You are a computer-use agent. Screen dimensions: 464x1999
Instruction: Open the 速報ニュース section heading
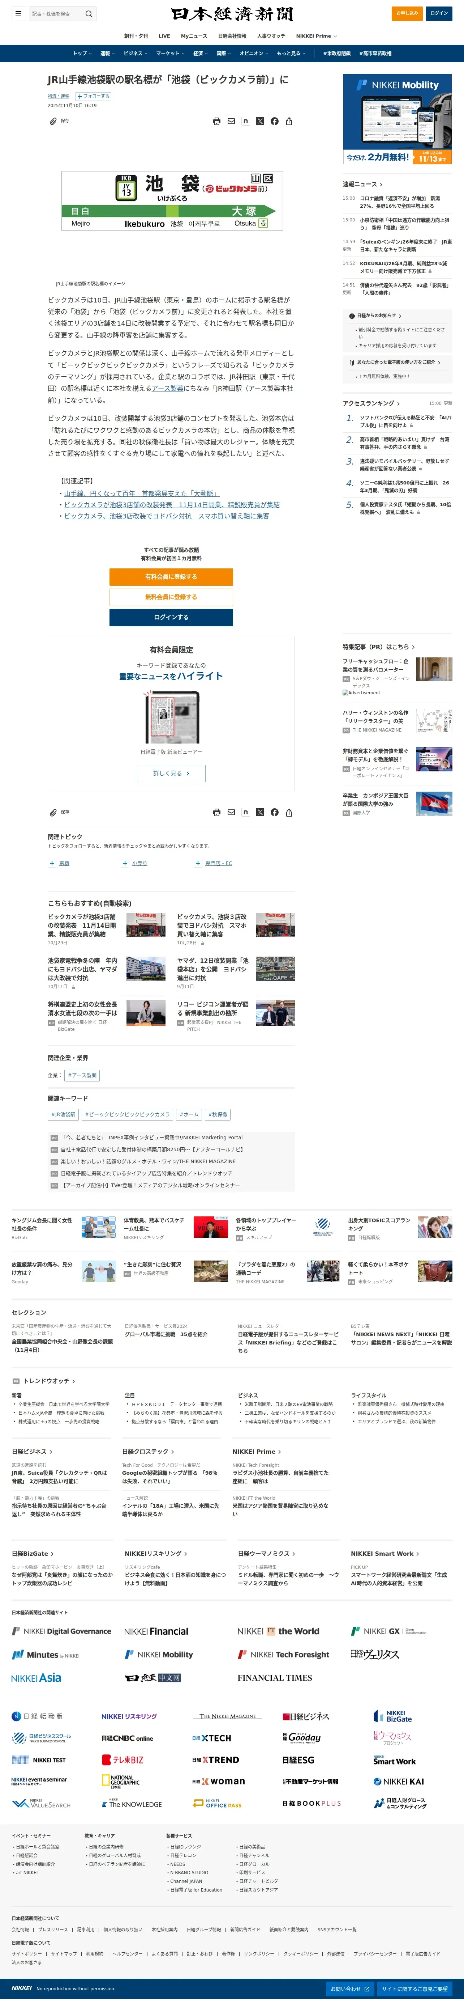[362, 184]
